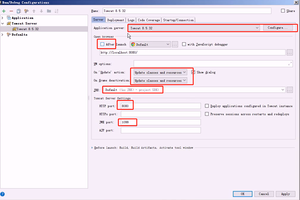The width and height of the screenshot is (300, 200).
Task: Click the AJP port input field
Action: tap(161, 130)
